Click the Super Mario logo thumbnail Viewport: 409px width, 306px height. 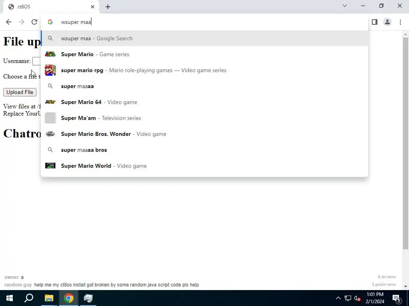point(50,54)
